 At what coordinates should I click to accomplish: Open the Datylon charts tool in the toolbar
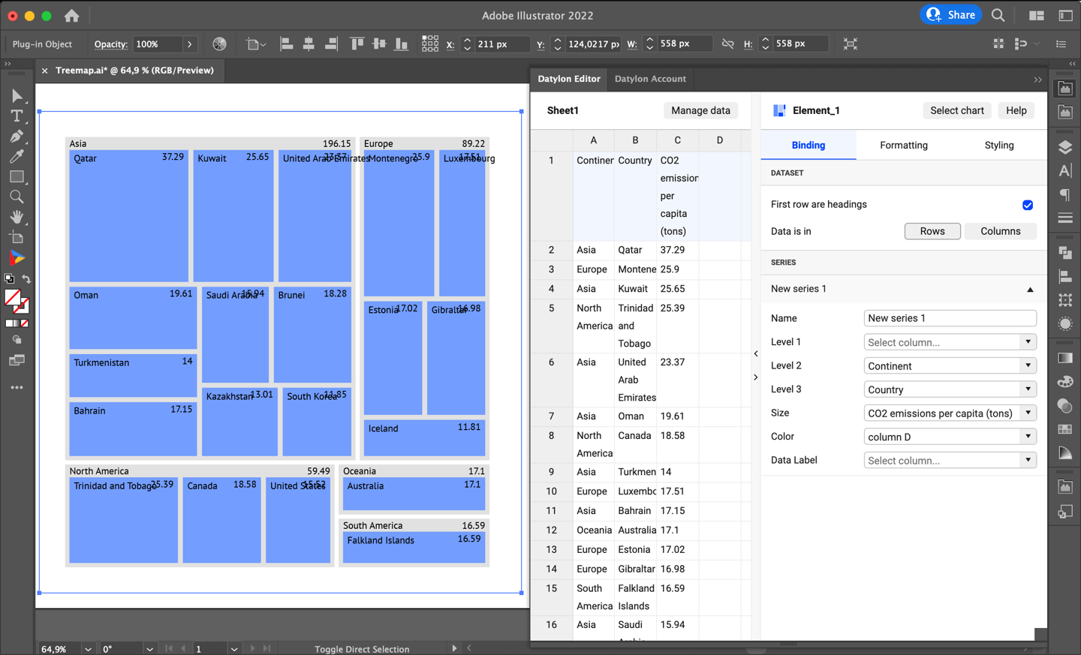pos(17,258)
